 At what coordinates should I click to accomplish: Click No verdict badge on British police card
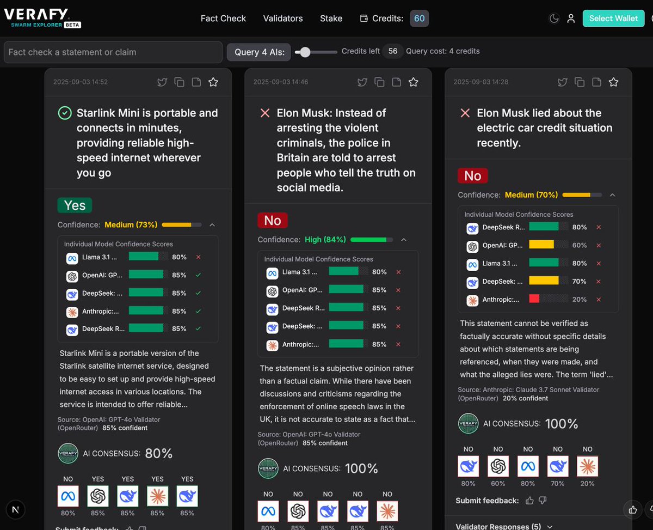click(273, 220)
